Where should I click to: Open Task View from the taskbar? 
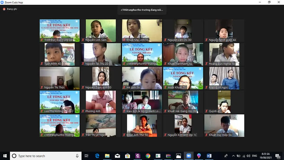(x=86, y=156)
